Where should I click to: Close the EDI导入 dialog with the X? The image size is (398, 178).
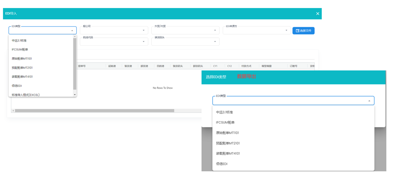click(318, 14)
